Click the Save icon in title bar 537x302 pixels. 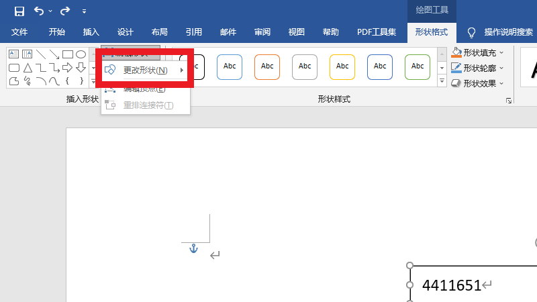tap(19, 11)
